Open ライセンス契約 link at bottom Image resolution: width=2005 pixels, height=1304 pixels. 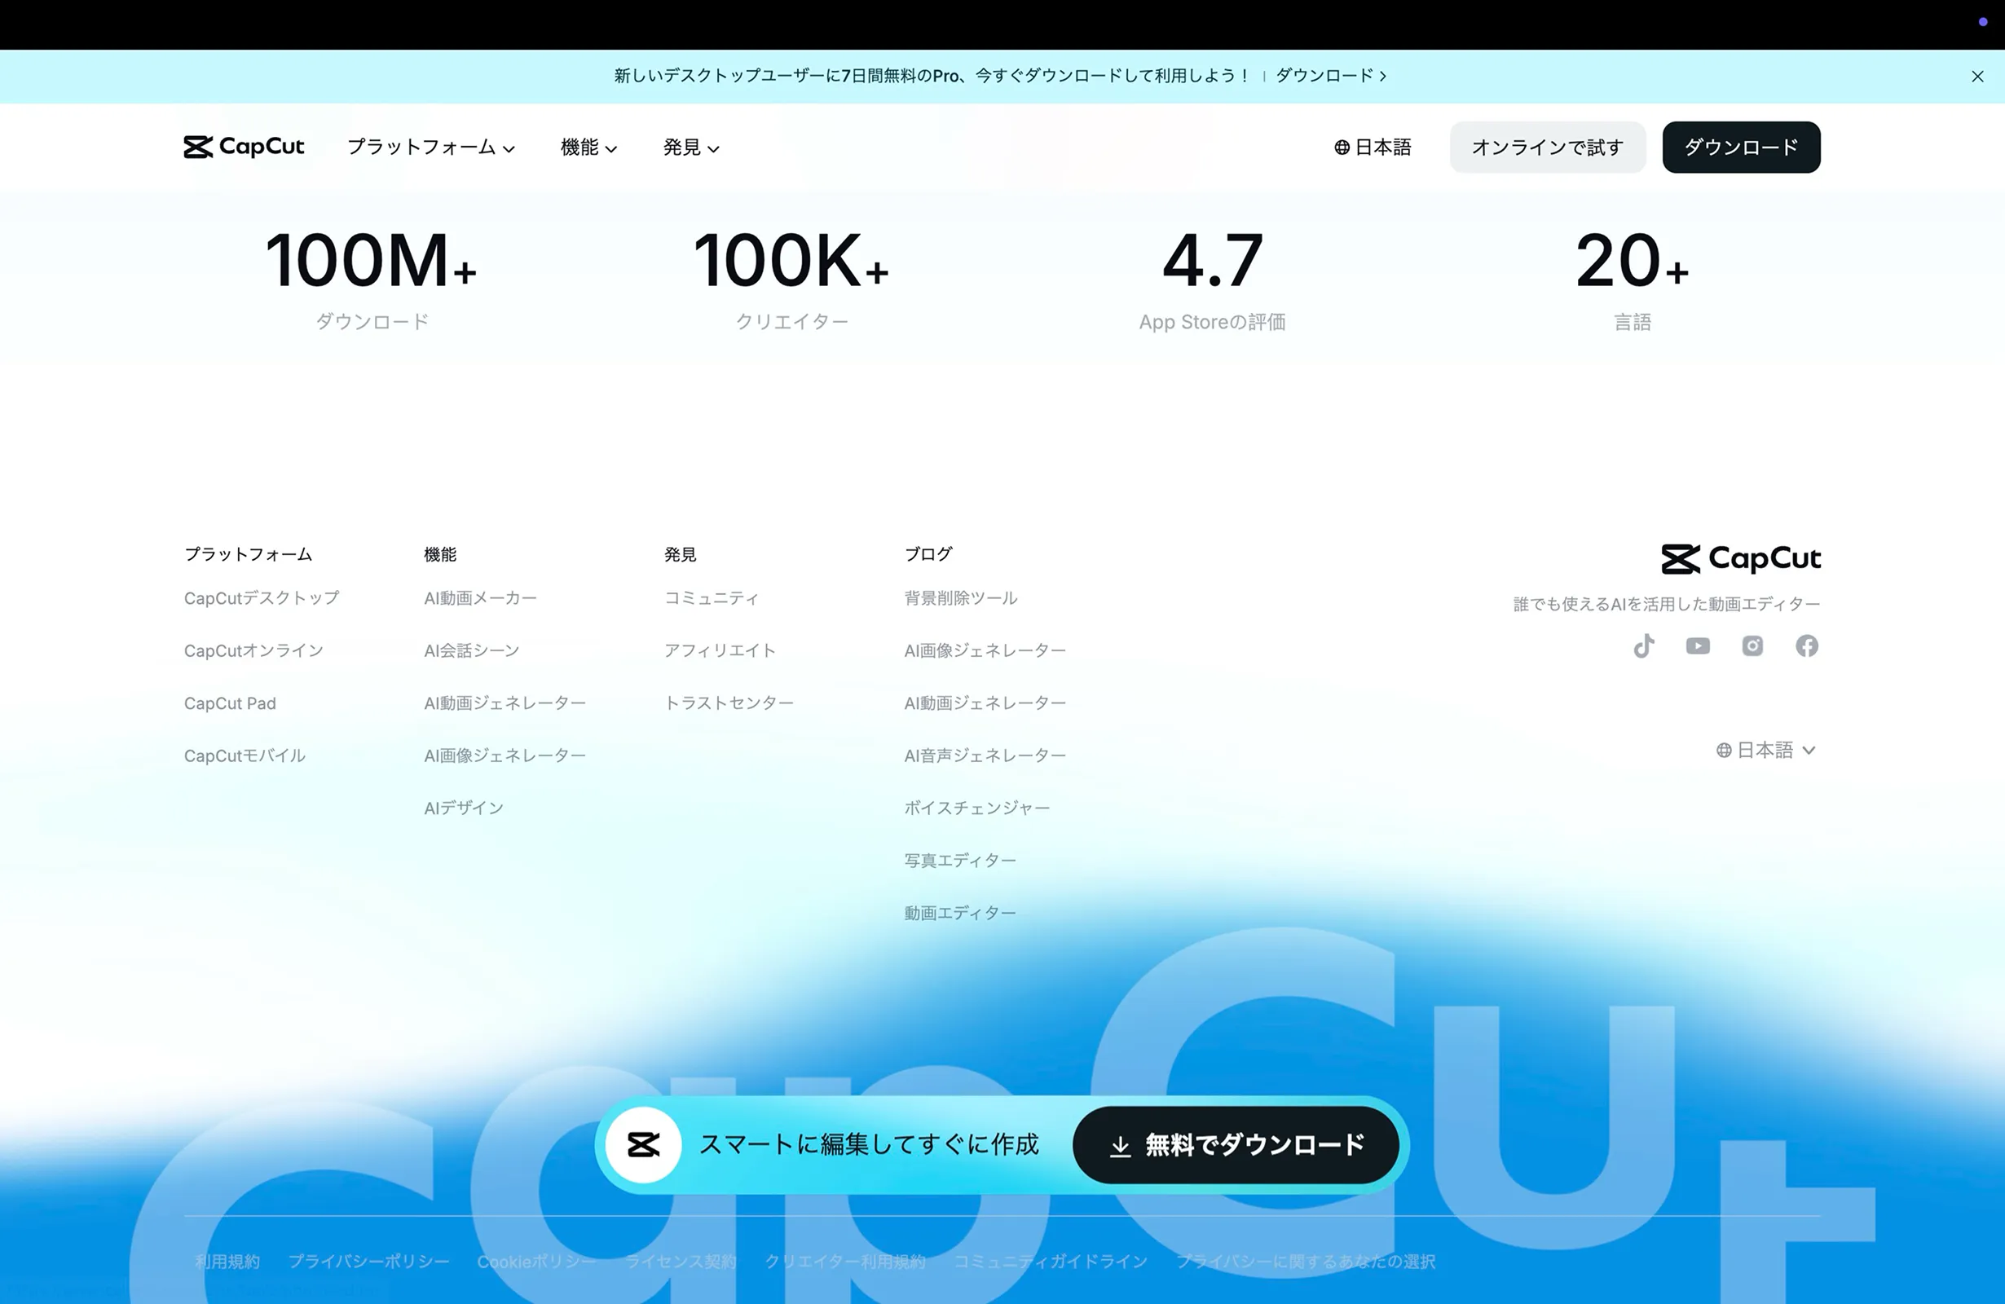pyautogui.click(x=681, y=1262)
